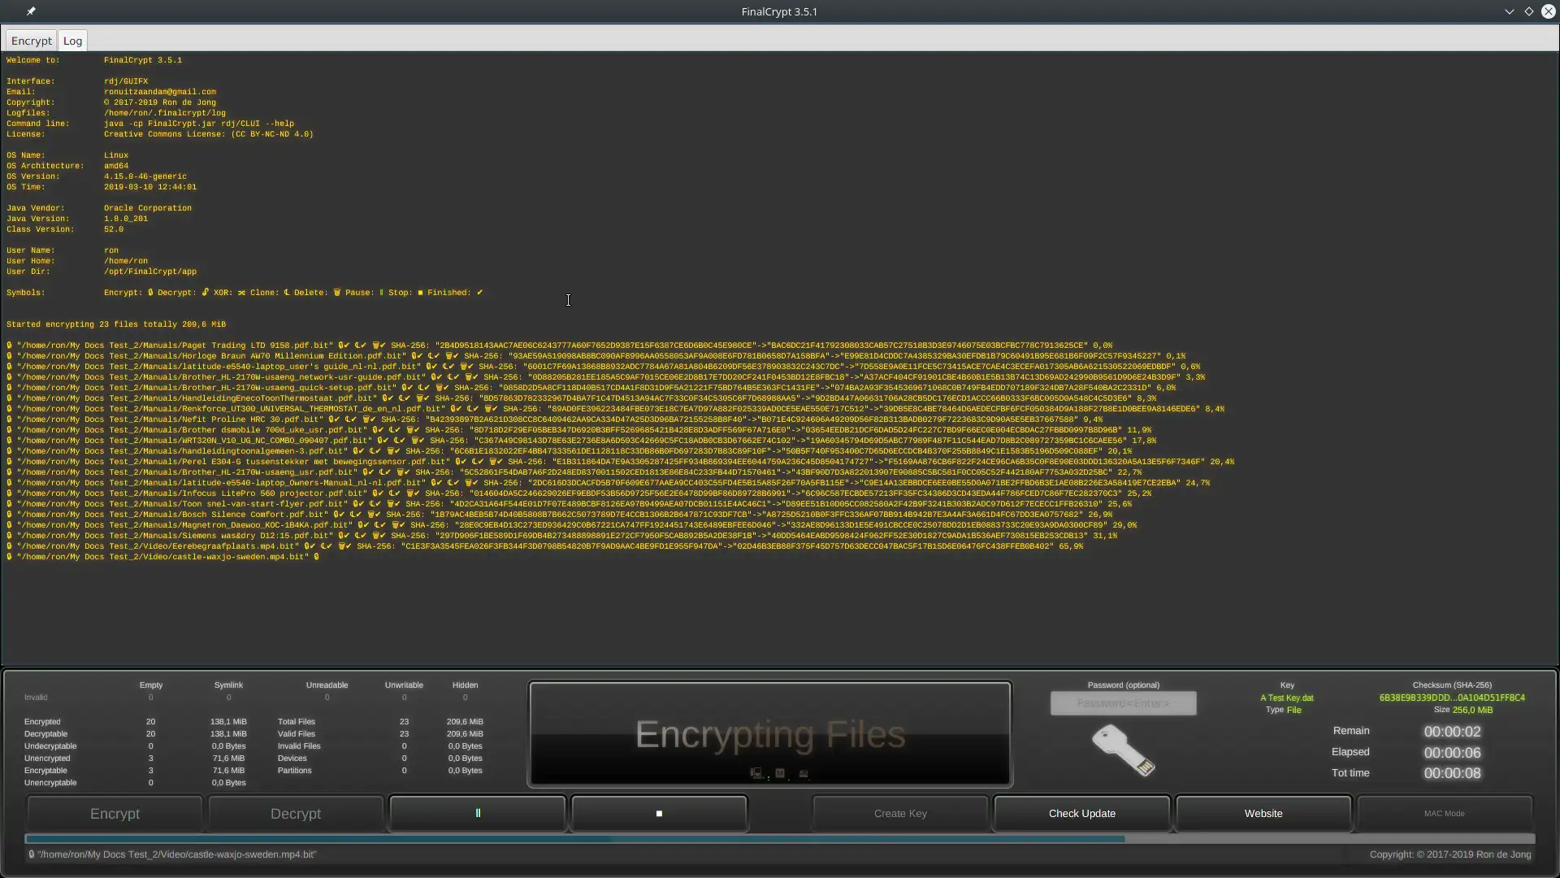The height and width of the screenshot is (878, 1560).
Task: Open the Website button
Action: 1263,814
